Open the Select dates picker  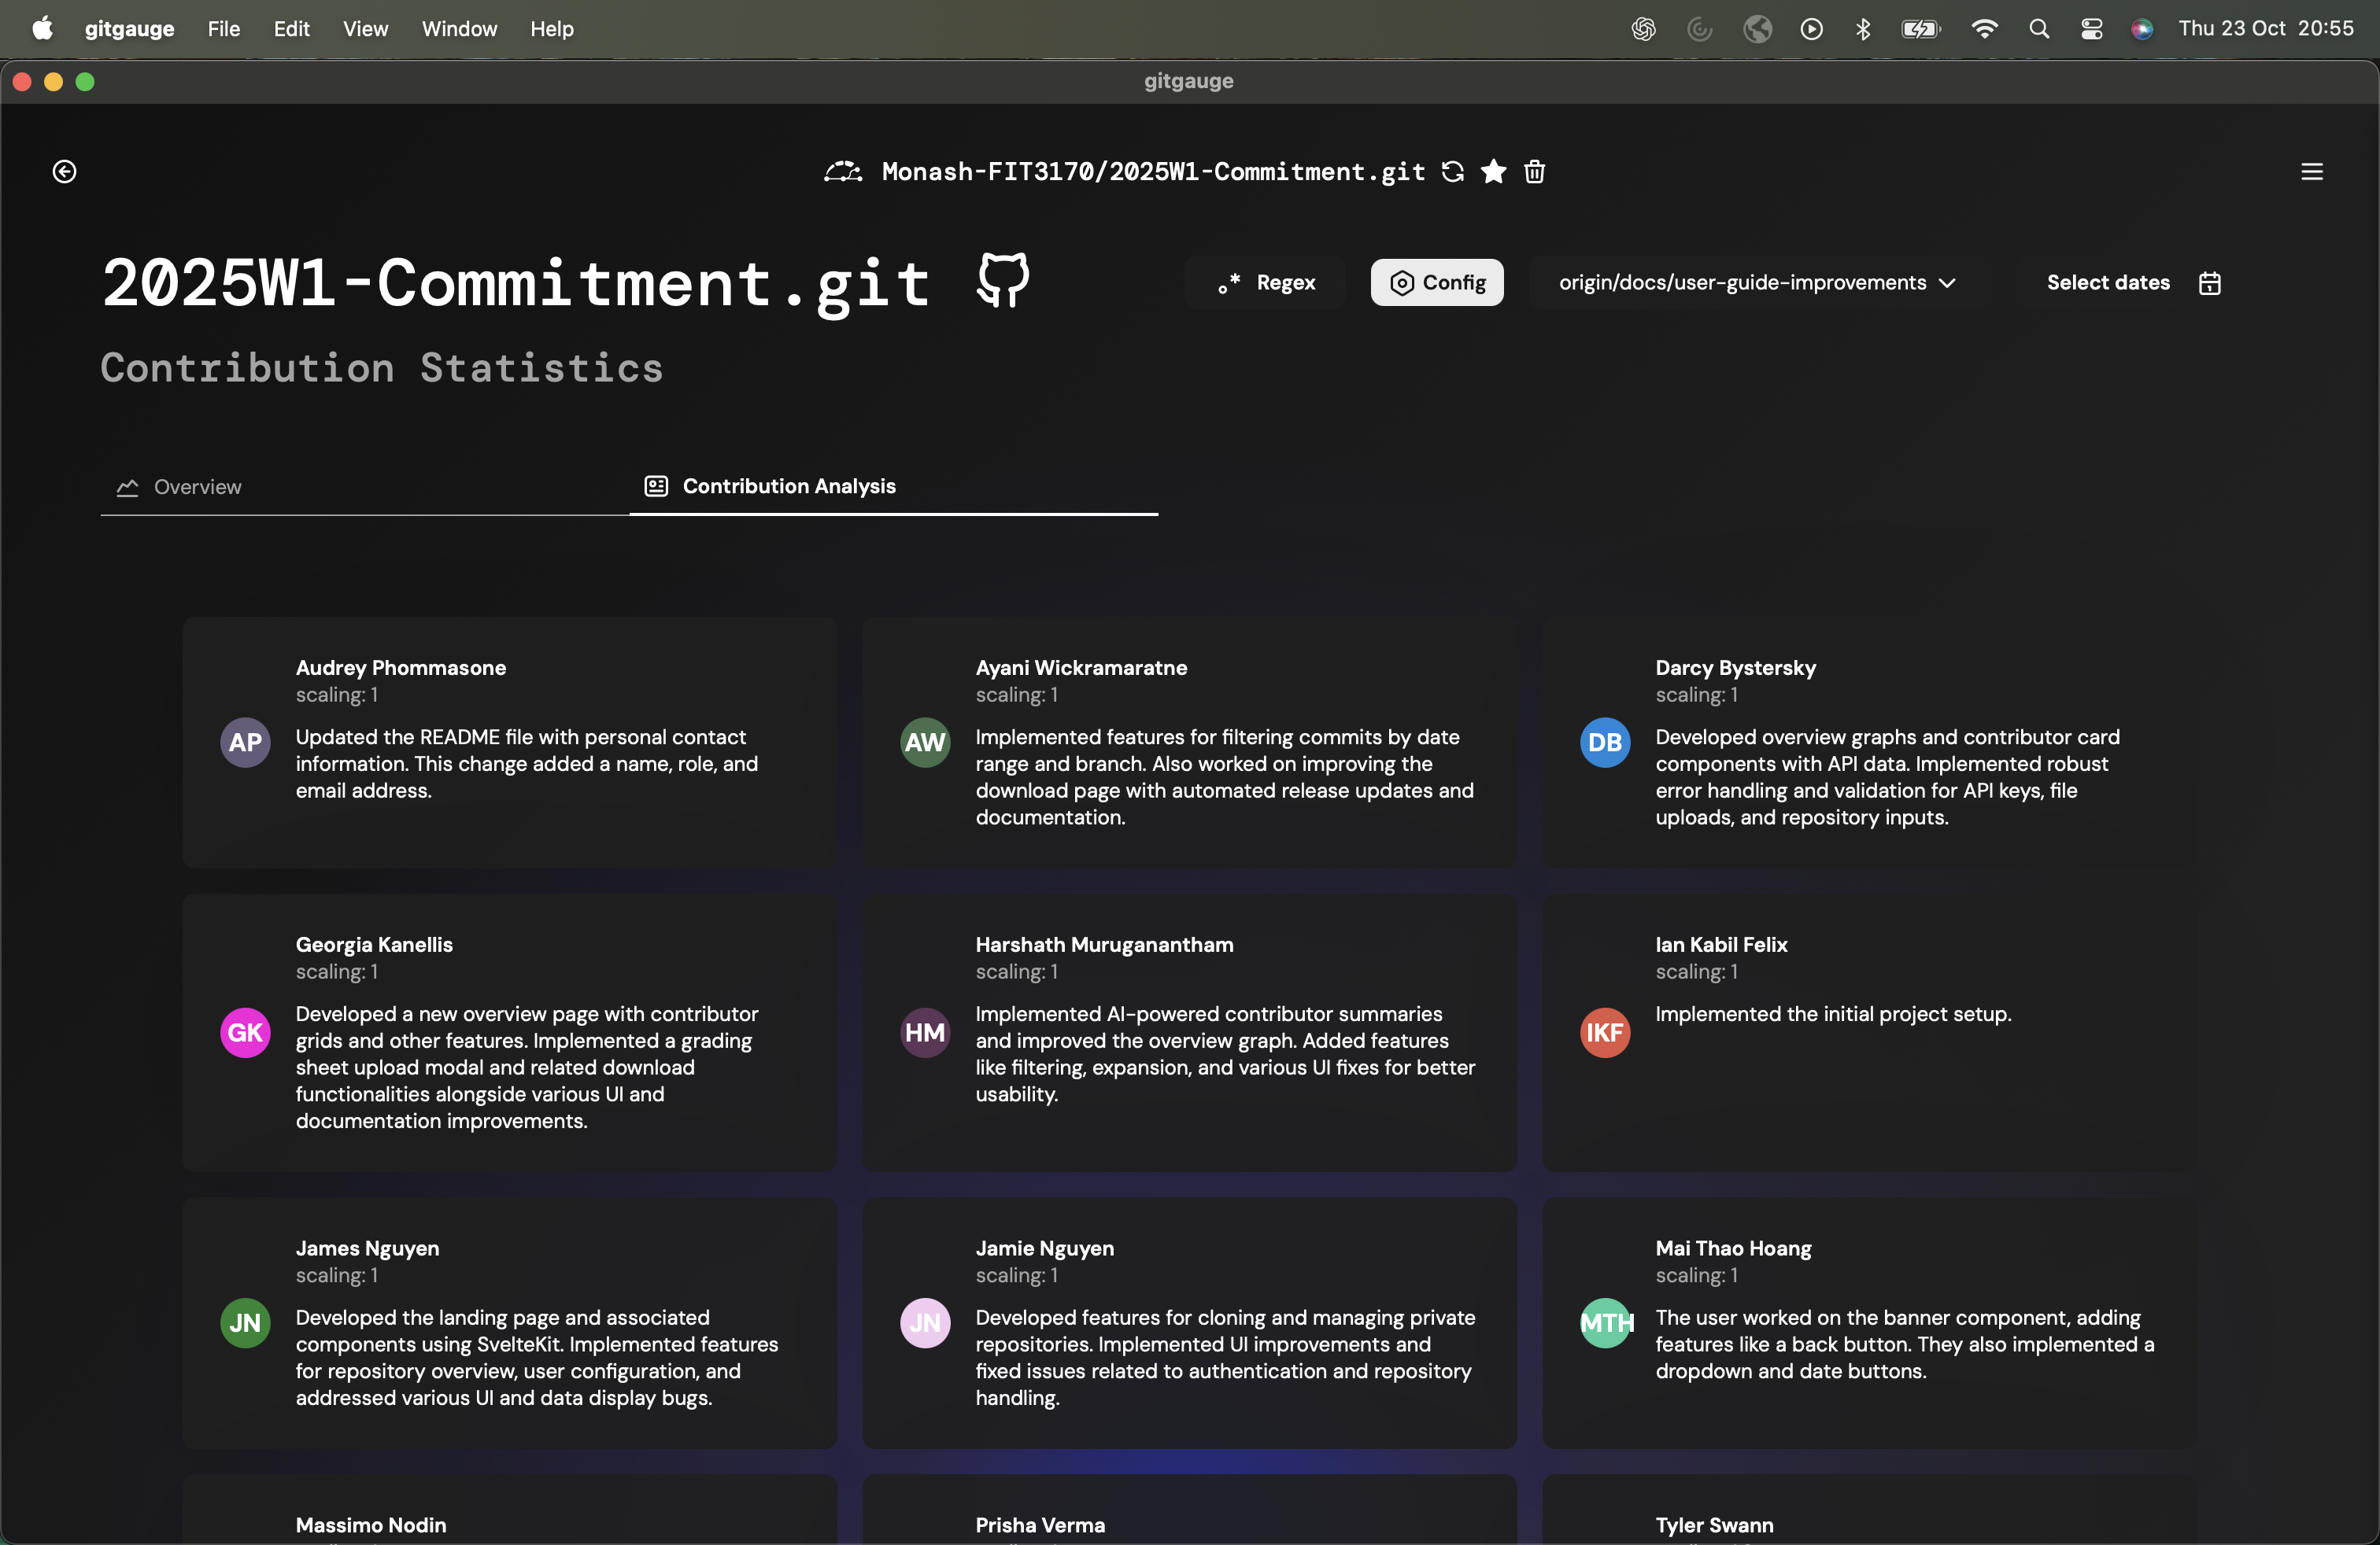click(x=2133, y=283)
